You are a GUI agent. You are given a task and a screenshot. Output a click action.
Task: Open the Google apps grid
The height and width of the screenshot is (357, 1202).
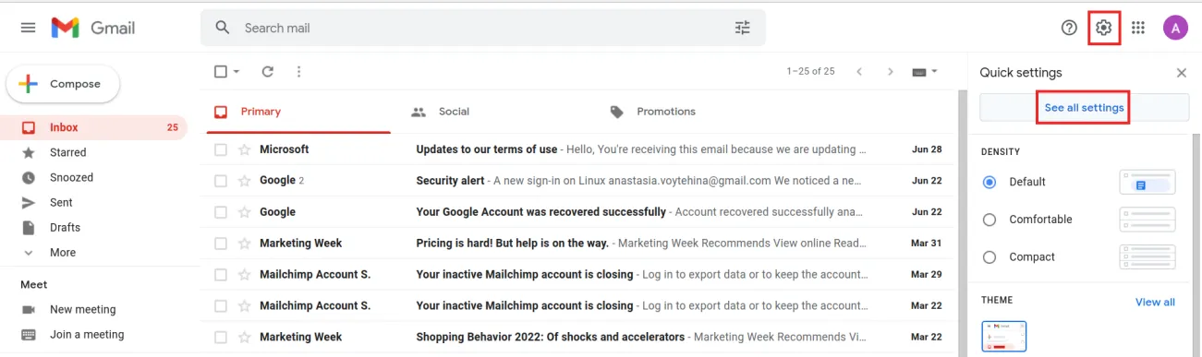point(1138,28)
